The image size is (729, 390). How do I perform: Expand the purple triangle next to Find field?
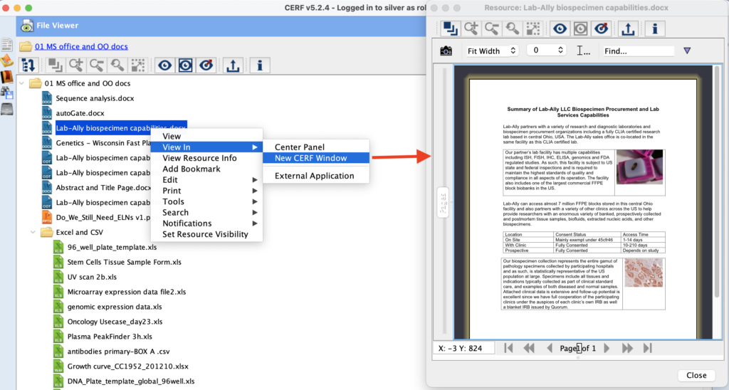click(686, 51)
